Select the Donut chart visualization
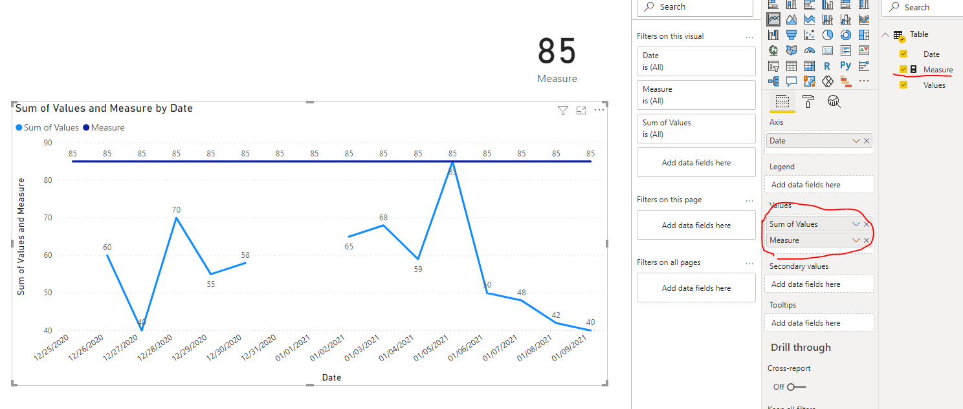963x409 pixels. coord(846,35)
